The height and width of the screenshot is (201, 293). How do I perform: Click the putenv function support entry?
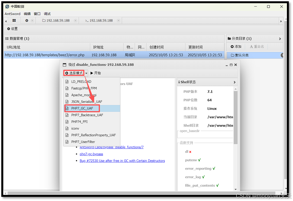tap(193, 160)
